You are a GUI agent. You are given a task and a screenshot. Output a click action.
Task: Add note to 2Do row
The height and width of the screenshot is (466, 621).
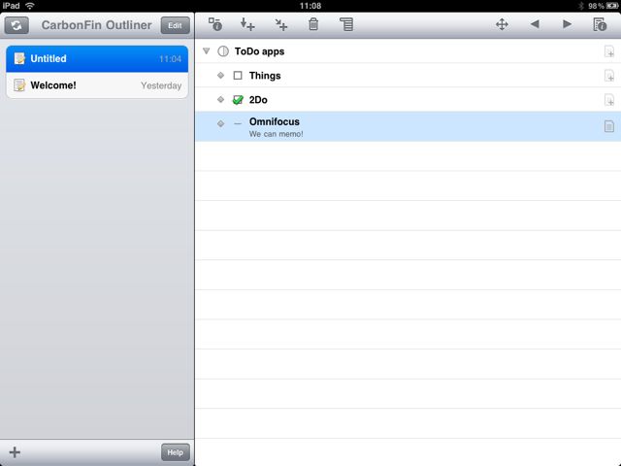pyautogui.click(x=609, y=99)
